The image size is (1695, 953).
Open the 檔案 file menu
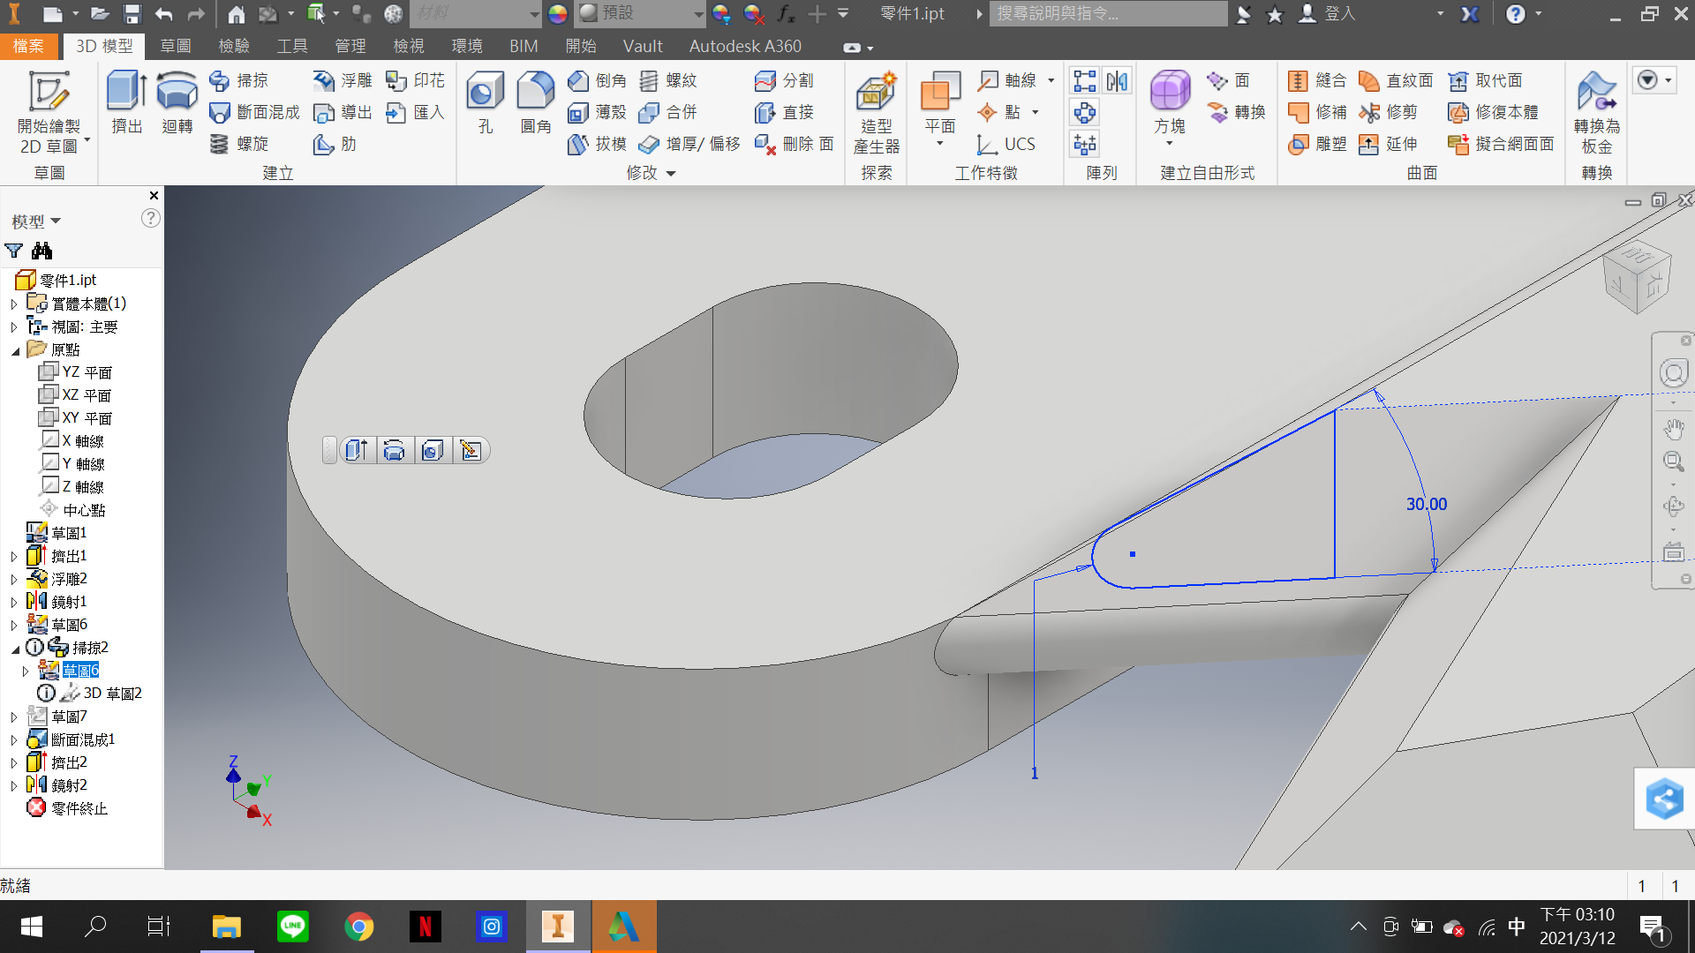pos(28,46)
